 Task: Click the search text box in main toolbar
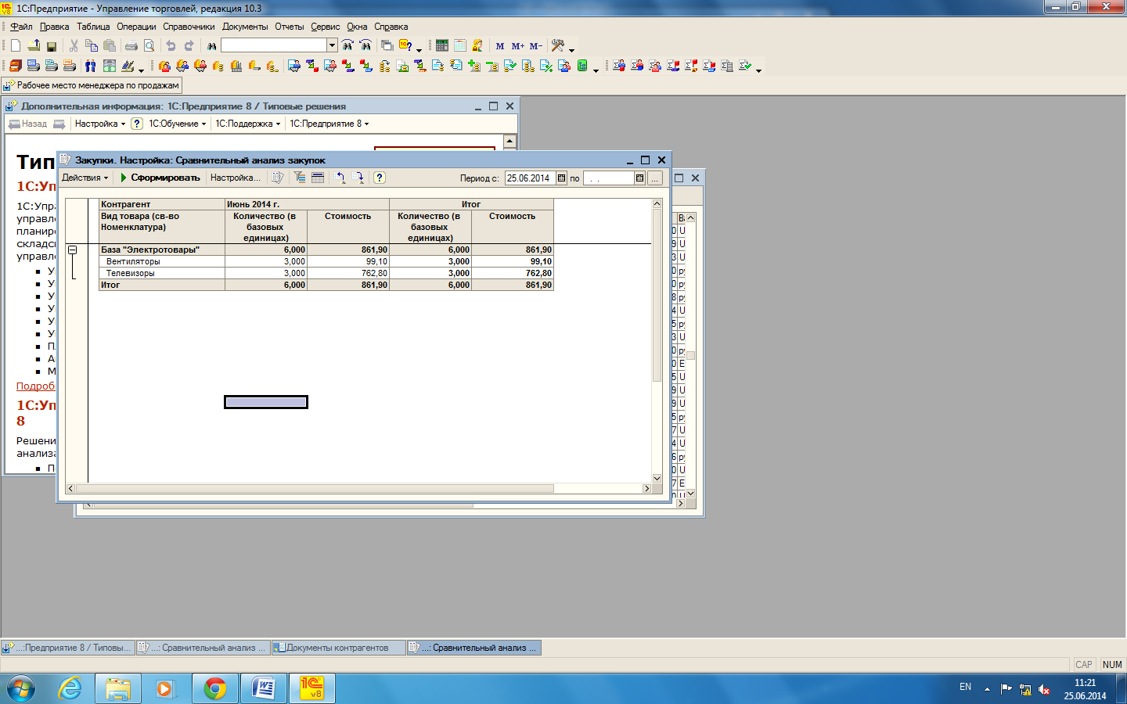click(x=274, y=45)
